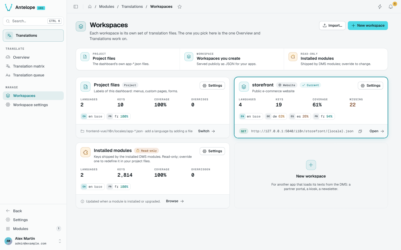The height and width of the screenshot is (250, 401).
Task: Open Translation queue in the sidebar
Action: tap(33, 75)
